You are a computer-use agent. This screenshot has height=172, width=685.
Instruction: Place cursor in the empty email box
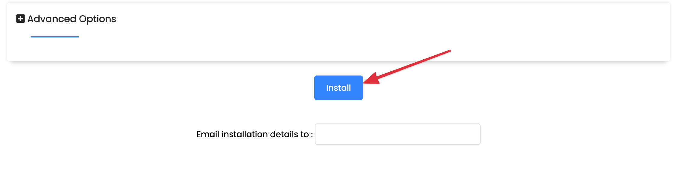(x=397, y=134)
